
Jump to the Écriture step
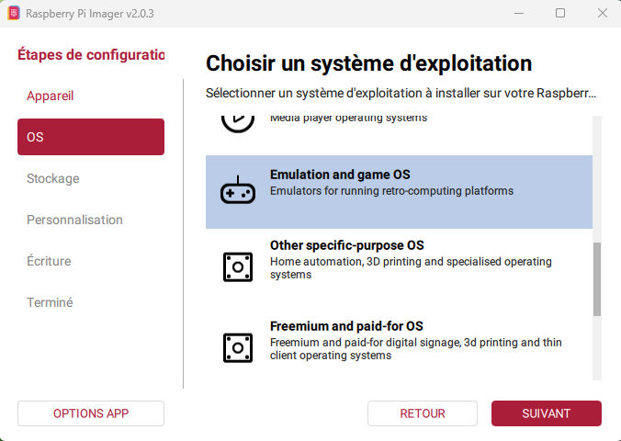coord(49,261)
